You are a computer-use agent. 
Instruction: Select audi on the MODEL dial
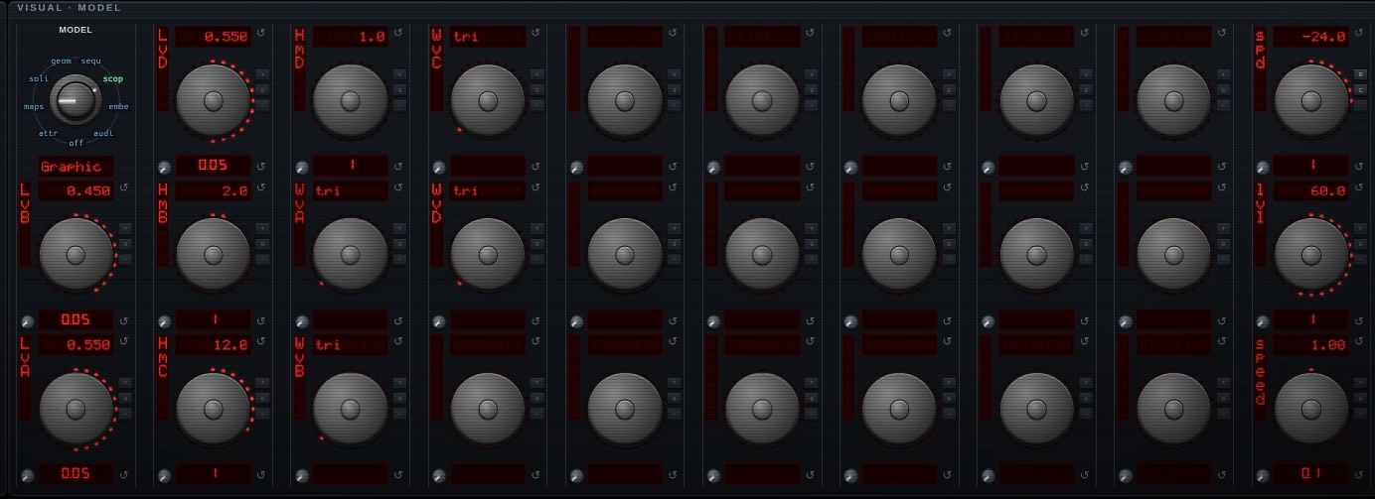click(x=103, y=132)
